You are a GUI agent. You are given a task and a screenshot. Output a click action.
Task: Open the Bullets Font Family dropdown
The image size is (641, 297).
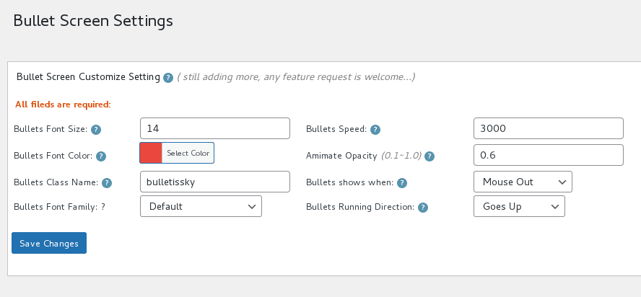(201, 206)
